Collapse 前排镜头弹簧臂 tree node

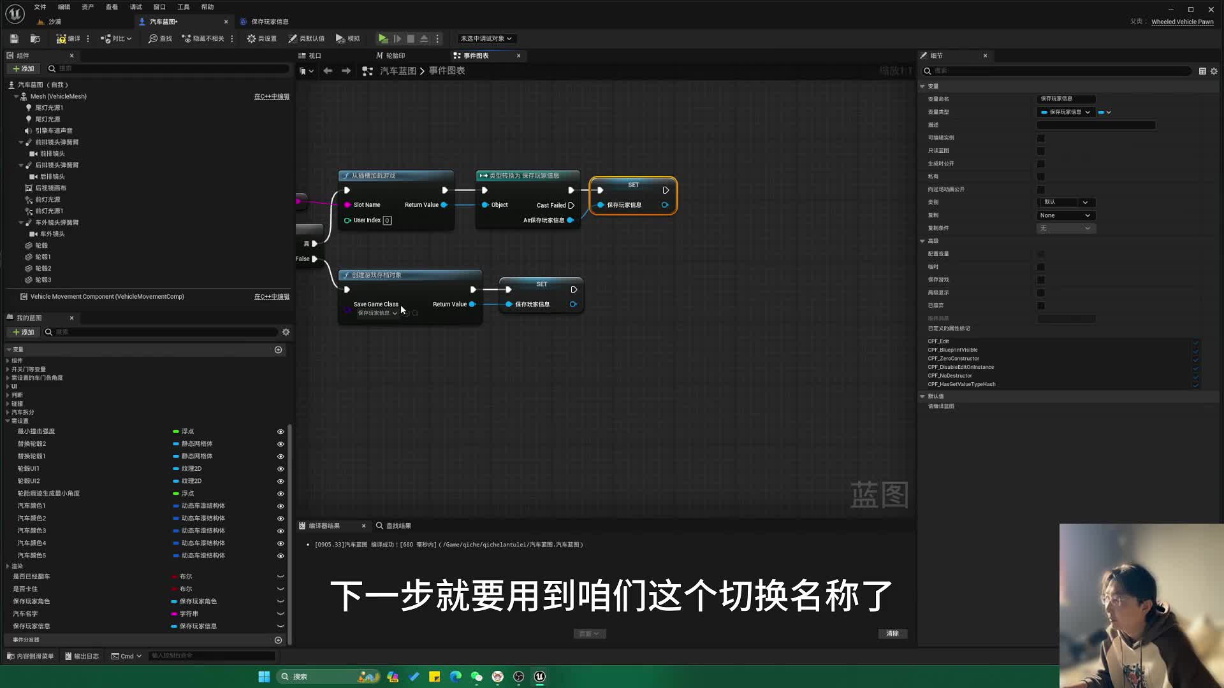pyautogui.click(x=21, y=143)
